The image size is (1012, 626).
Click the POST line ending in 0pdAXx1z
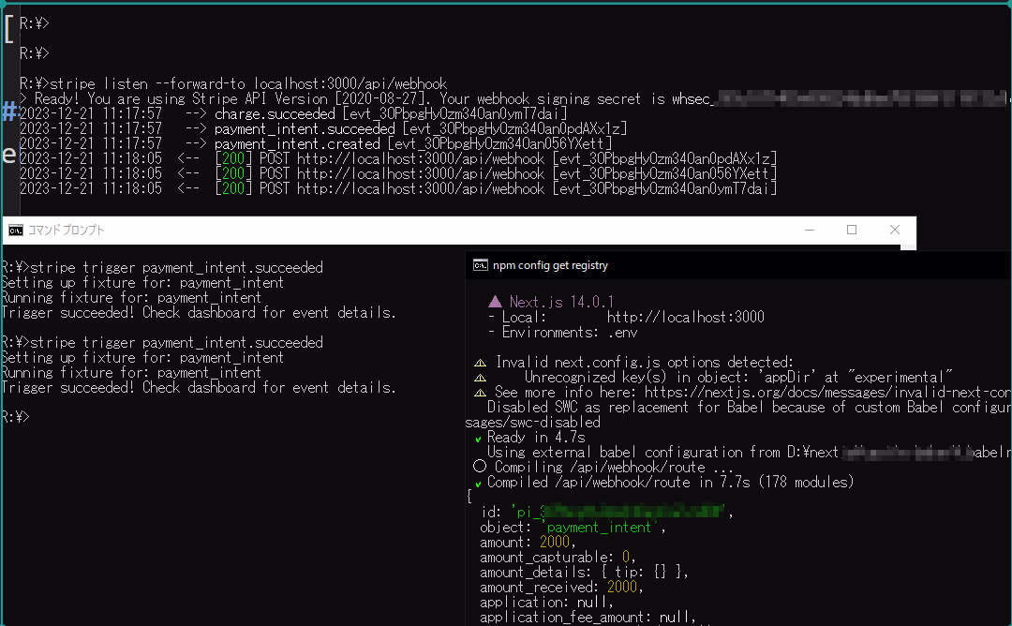coord(398,158)
